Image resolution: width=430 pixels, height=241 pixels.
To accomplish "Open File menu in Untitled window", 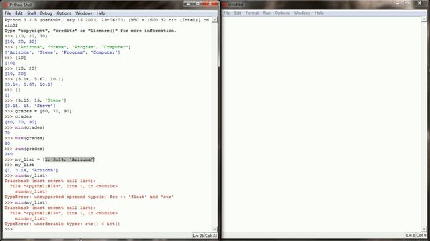I will [x=226, y=13].
